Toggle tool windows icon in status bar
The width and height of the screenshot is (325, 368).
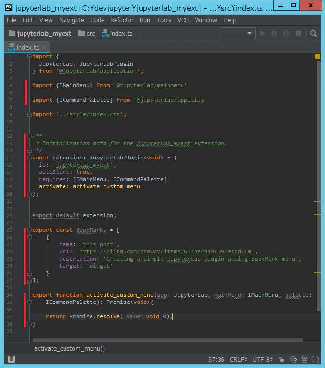click(x=12, y=359)
